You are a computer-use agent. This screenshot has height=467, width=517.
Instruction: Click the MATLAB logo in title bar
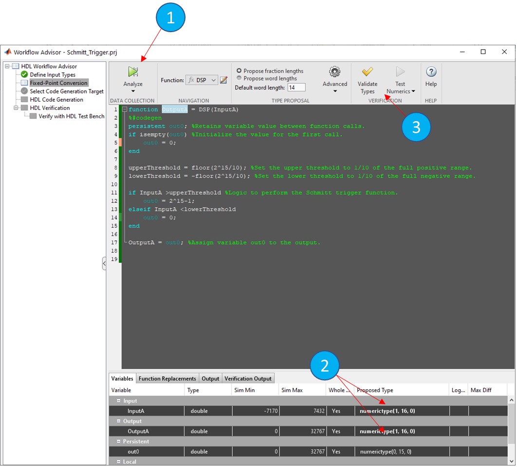pyautogui.click(x=8, y=52)
